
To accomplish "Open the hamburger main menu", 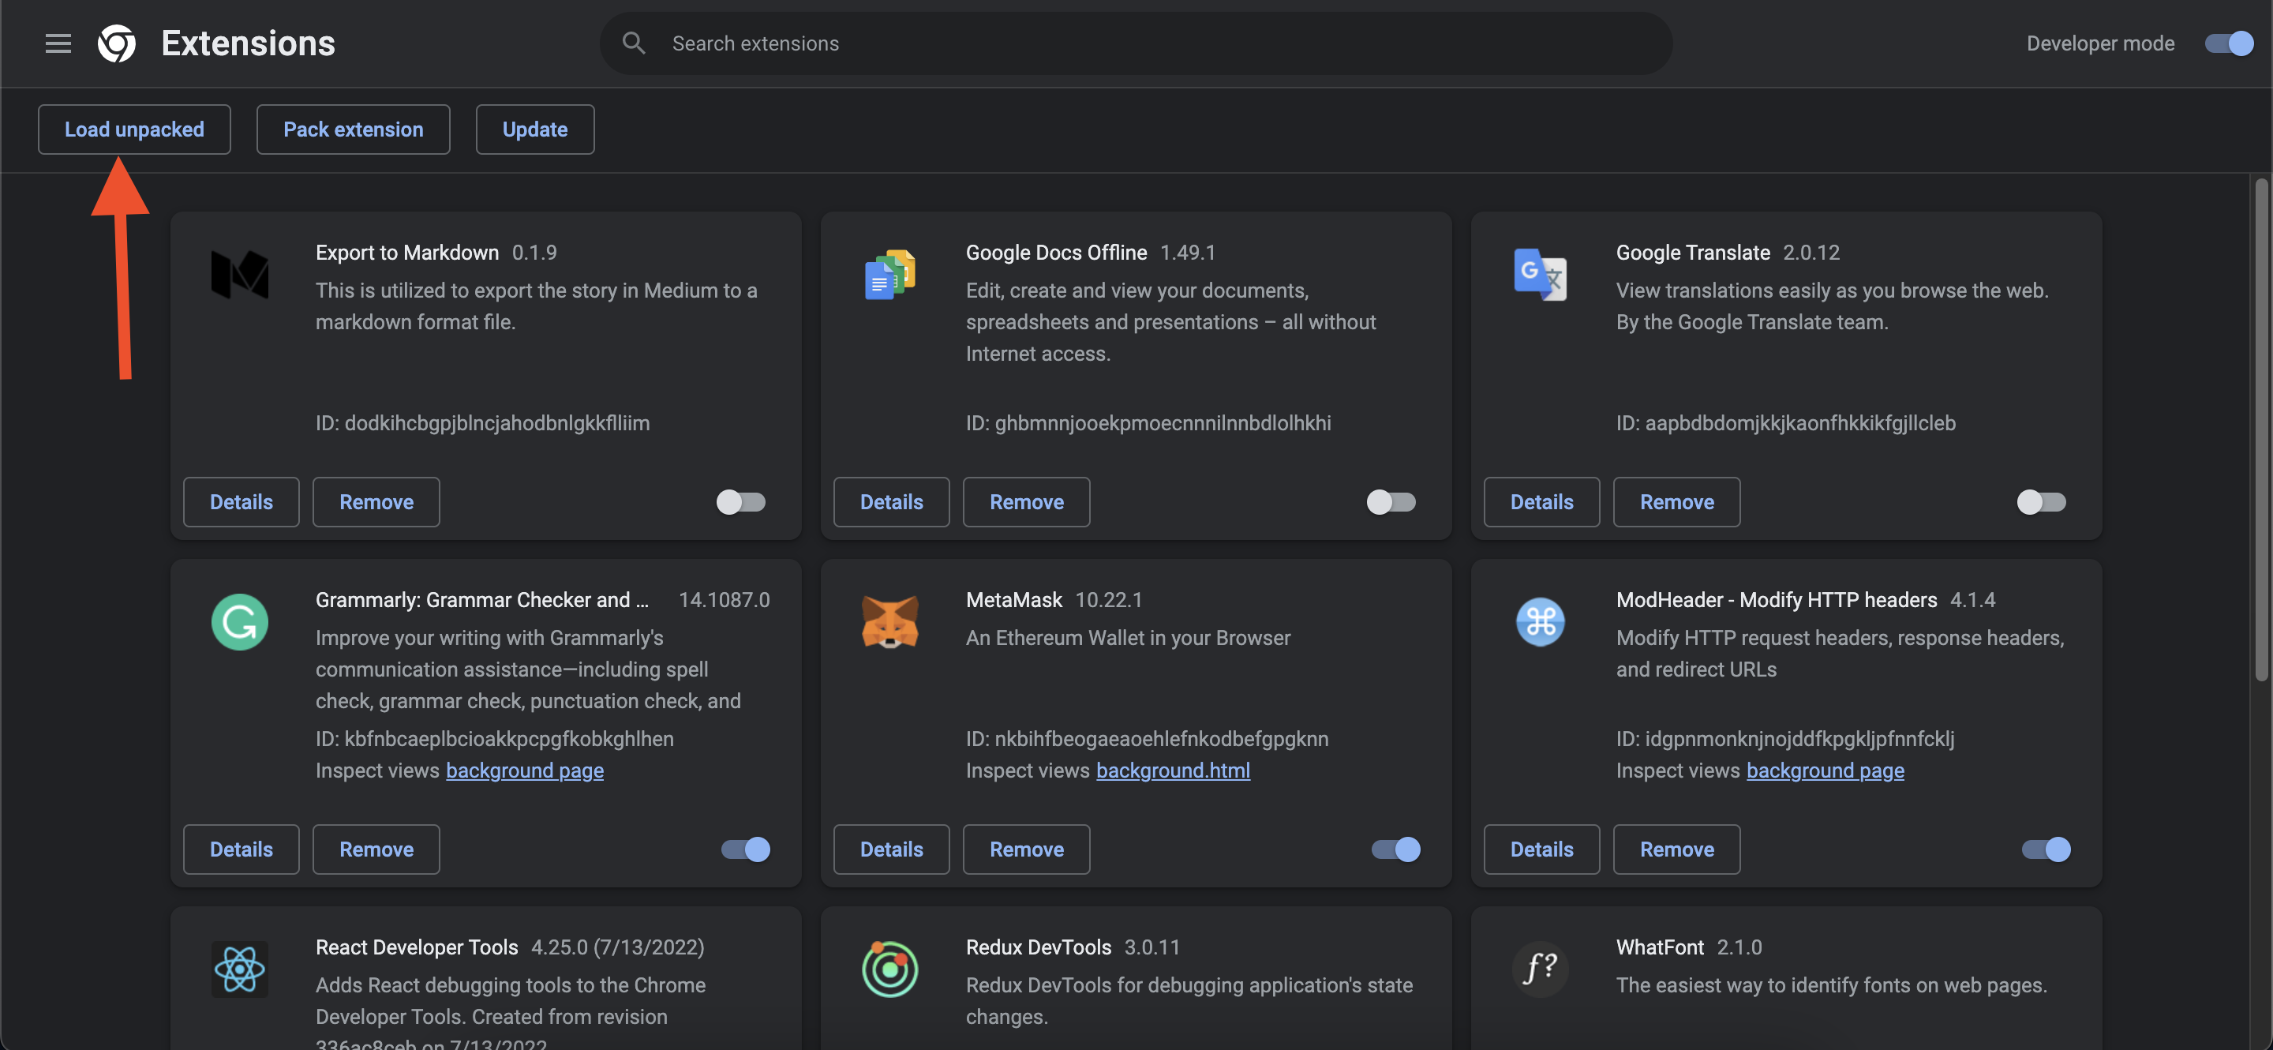I will [x=58, y=43].
